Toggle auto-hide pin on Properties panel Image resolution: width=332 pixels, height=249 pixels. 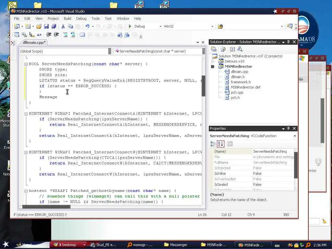pos(288,128)
